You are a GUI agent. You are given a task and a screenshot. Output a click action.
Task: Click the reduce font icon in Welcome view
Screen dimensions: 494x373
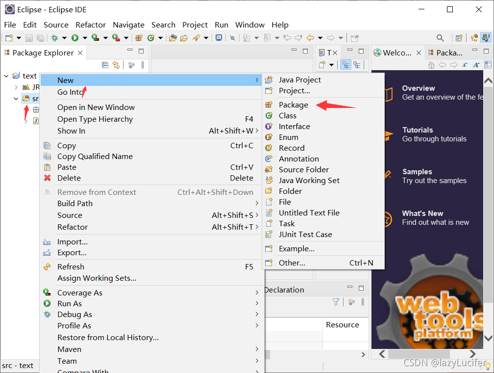click(465, 65)
